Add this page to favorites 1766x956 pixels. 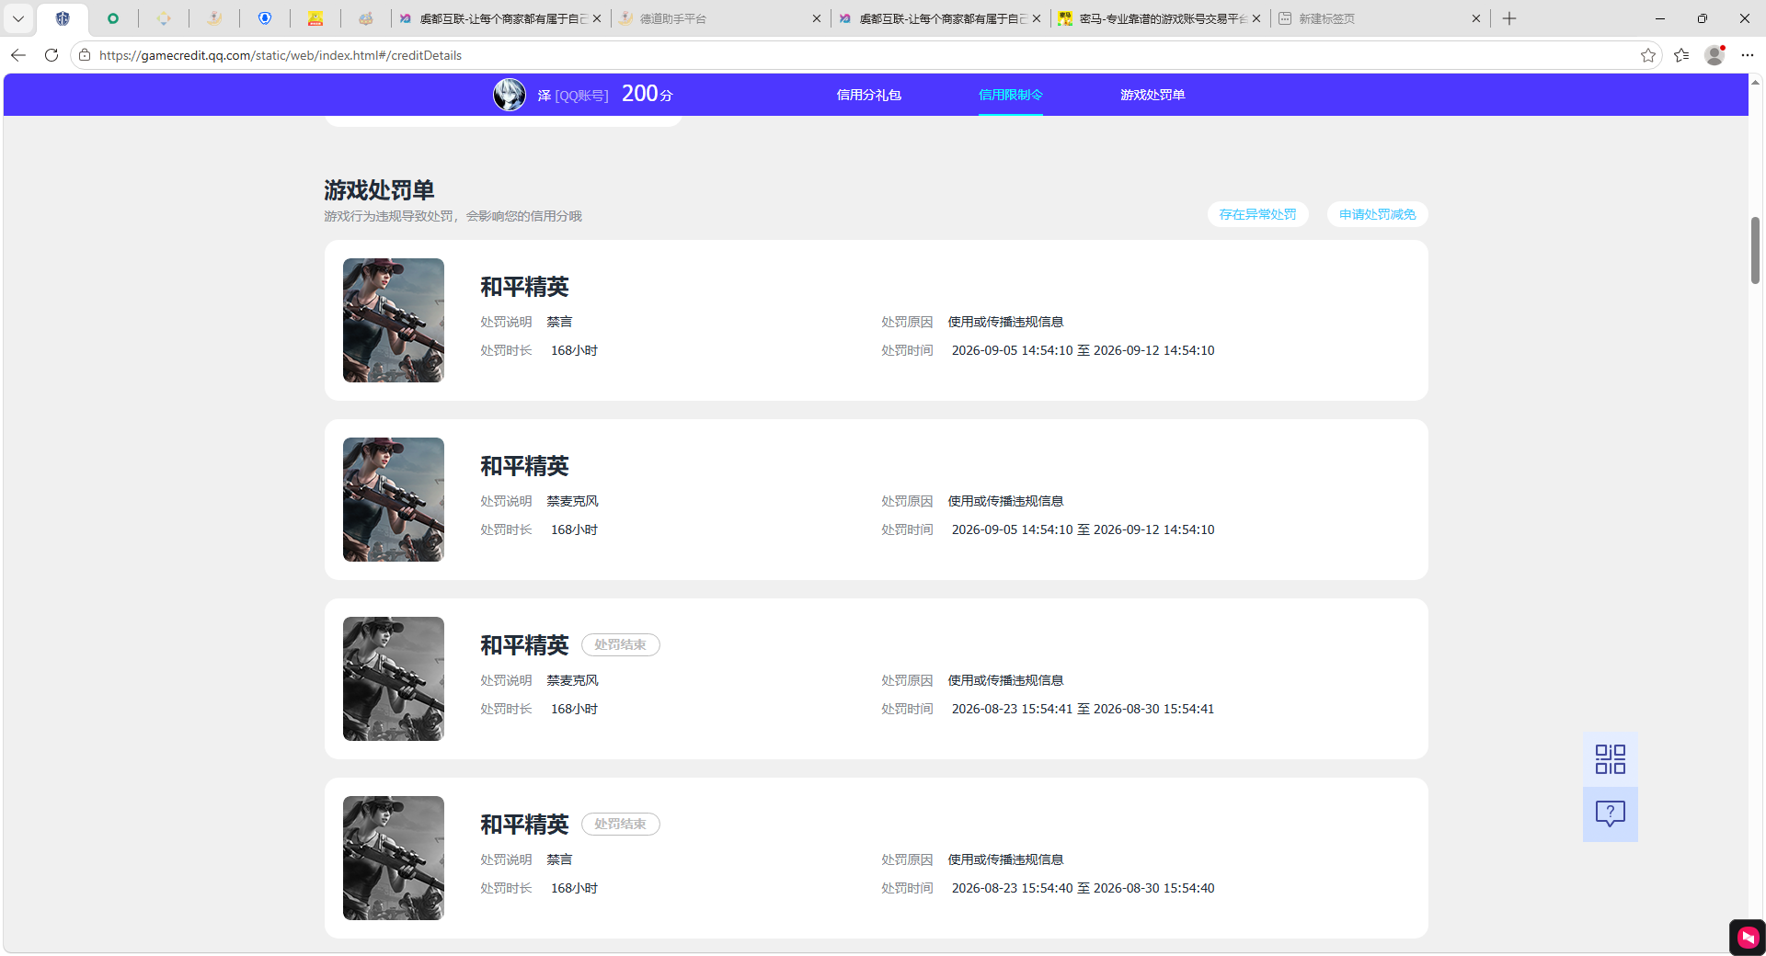1648,55
